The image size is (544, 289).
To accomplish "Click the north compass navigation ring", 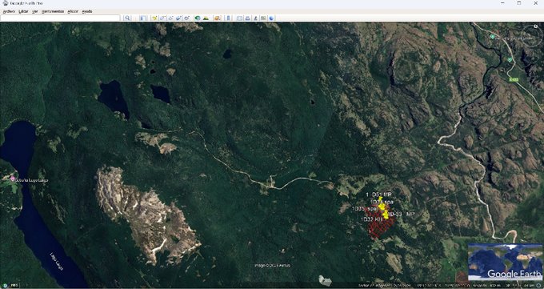I will [531, 35].
